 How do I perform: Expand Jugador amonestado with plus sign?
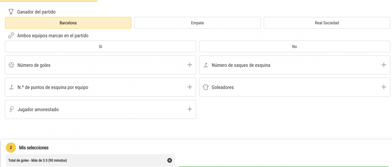(190, 109)
